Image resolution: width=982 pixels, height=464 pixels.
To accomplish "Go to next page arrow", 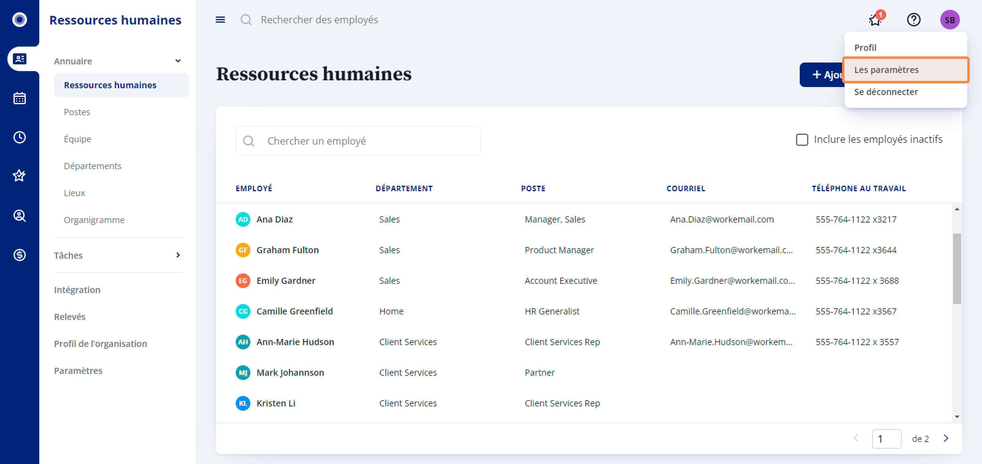I will click(946, 438).
